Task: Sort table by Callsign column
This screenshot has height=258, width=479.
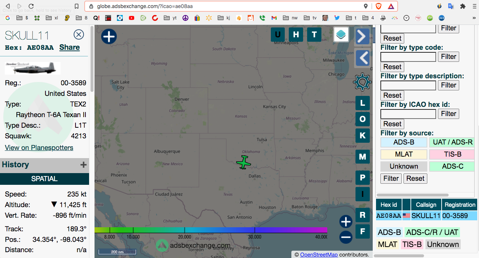Action: coord(426,205)
